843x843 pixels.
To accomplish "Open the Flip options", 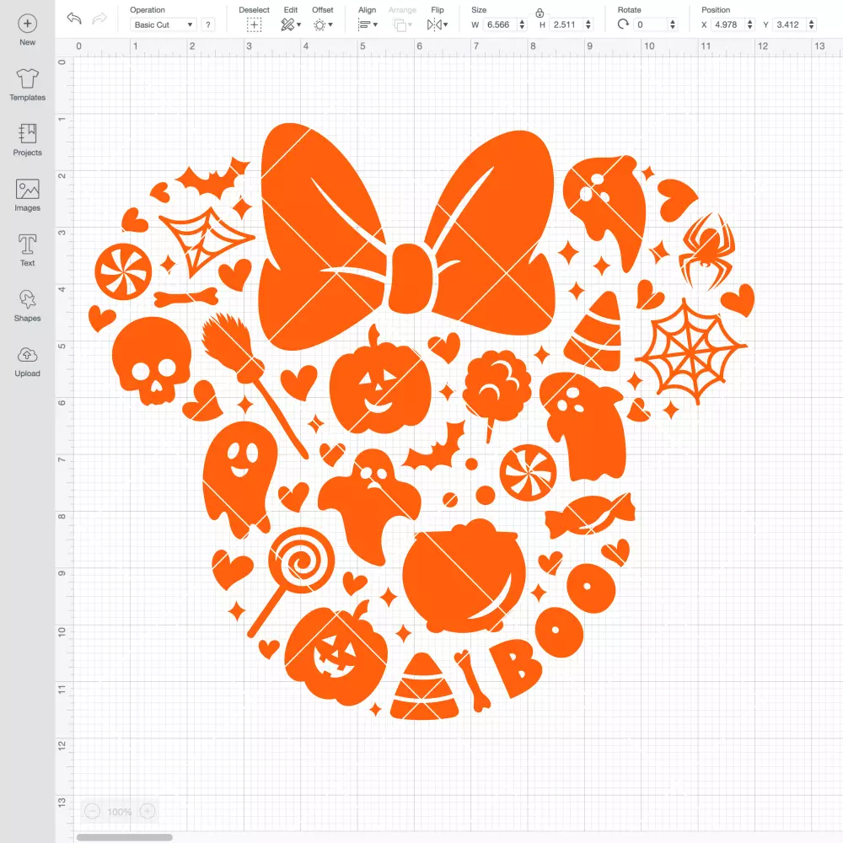I will (437, 24).
